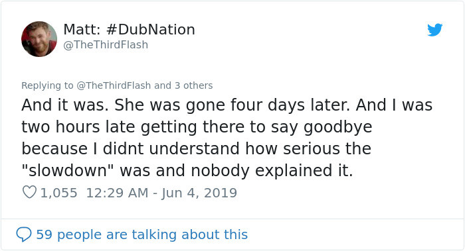Click 'because I didnt understand' tweet line
The width and height of the screenshot is (465, 251).
point(197,148)
